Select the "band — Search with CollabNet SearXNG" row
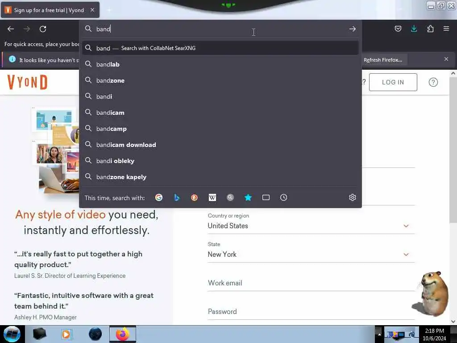This screenshot has width=457, height=343. click(220, 48)
